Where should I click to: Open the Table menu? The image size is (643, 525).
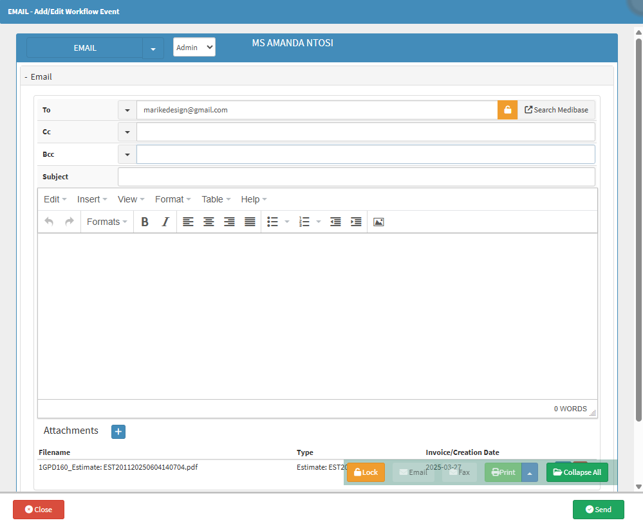tap(216, 199)
